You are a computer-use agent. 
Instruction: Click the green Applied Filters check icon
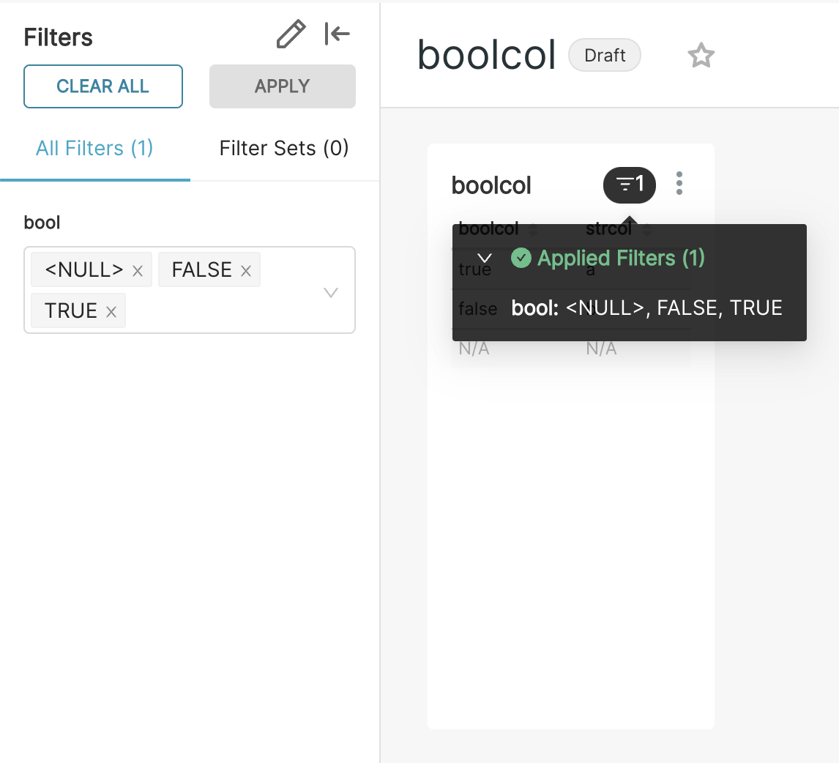pos(521,258)
